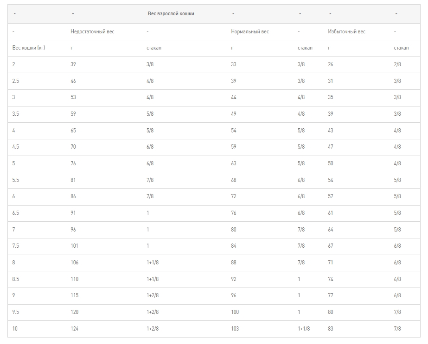Viewport: 428px width, 344px height.
Task: Select the 'Недостаточный вес' column header
Action: pyautogui.click(x=92, y=31)
